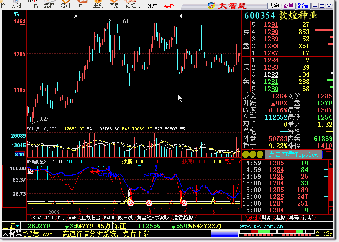
Task: Click the 点击查看Topview button
Action: click(294, 154)
